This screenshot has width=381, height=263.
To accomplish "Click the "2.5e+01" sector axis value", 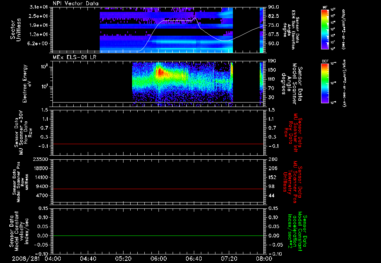I will click(39, 16).
